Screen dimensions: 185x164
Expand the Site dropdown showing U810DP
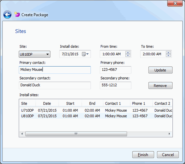click(x=34, y=54)
